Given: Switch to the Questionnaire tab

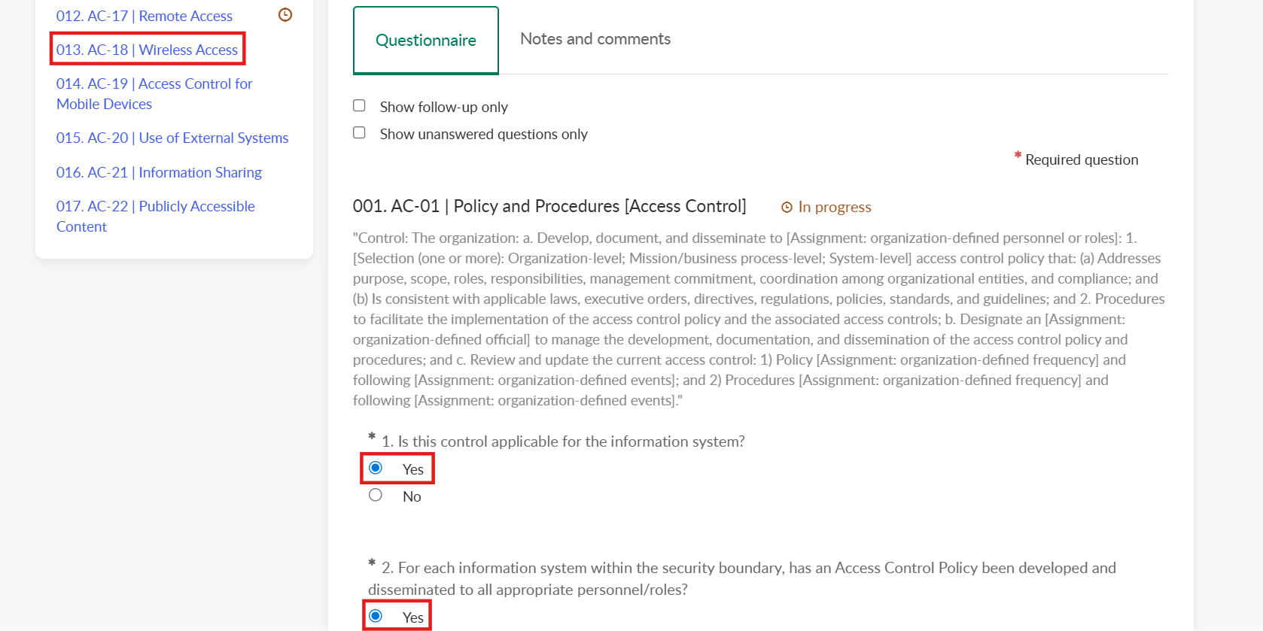Looking at the screenshot, I should coord(426,41).
